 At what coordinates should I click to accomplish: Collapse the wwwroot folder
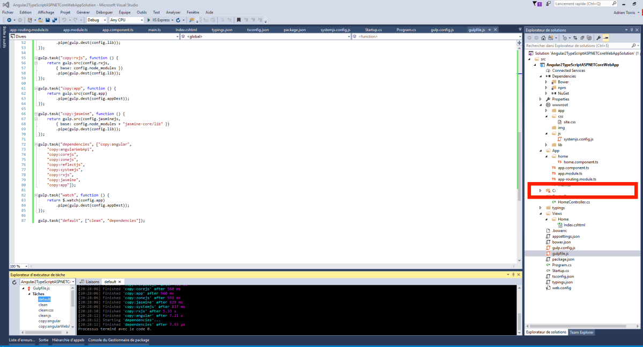click(541, 105)
